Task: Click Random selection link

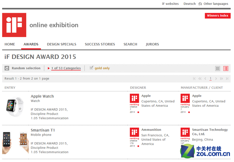Action: pyautogui.click(x=26, y=68)
